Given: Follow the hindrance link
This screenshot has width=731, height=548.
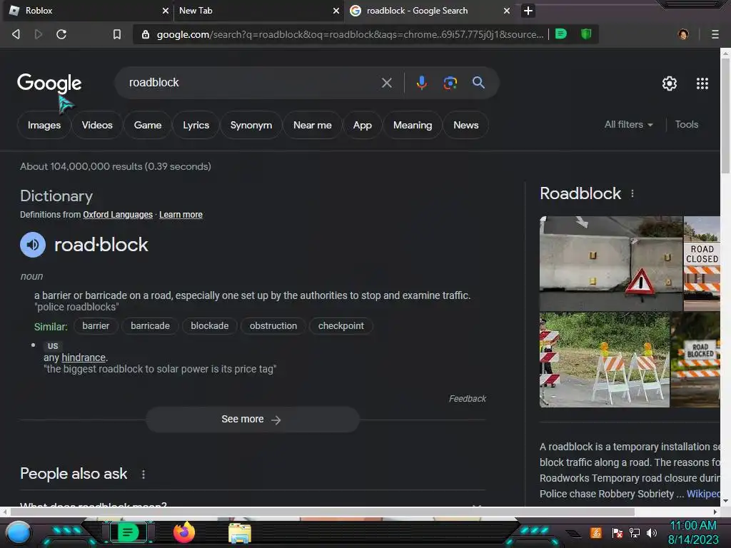Looking at the screenshot, I should [x=84, y=357].
